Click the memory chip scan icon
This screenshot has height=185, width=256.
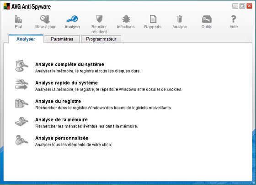point(21,122)
